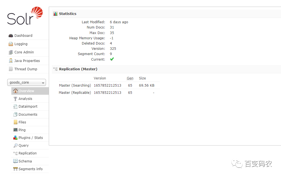Viewport: 281px width, 176px height.
Task: Click the Statistics bar chart icon
Action: click(55, 14)
